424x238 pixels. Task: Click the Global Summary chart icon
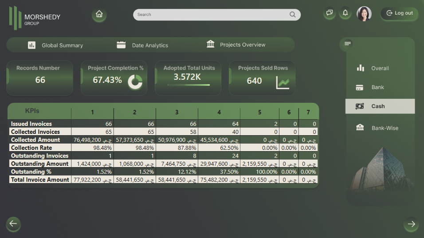pos(31,45)
